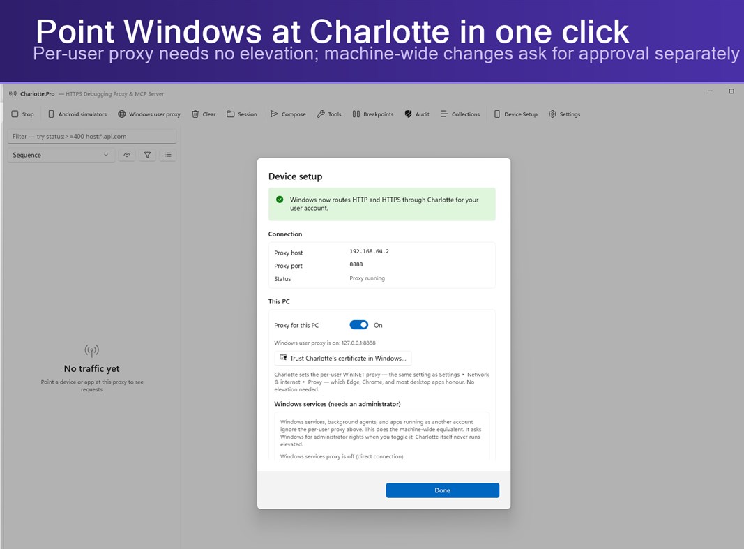Click the traffic filter input field
744x549 pixels.
point(92,136)
